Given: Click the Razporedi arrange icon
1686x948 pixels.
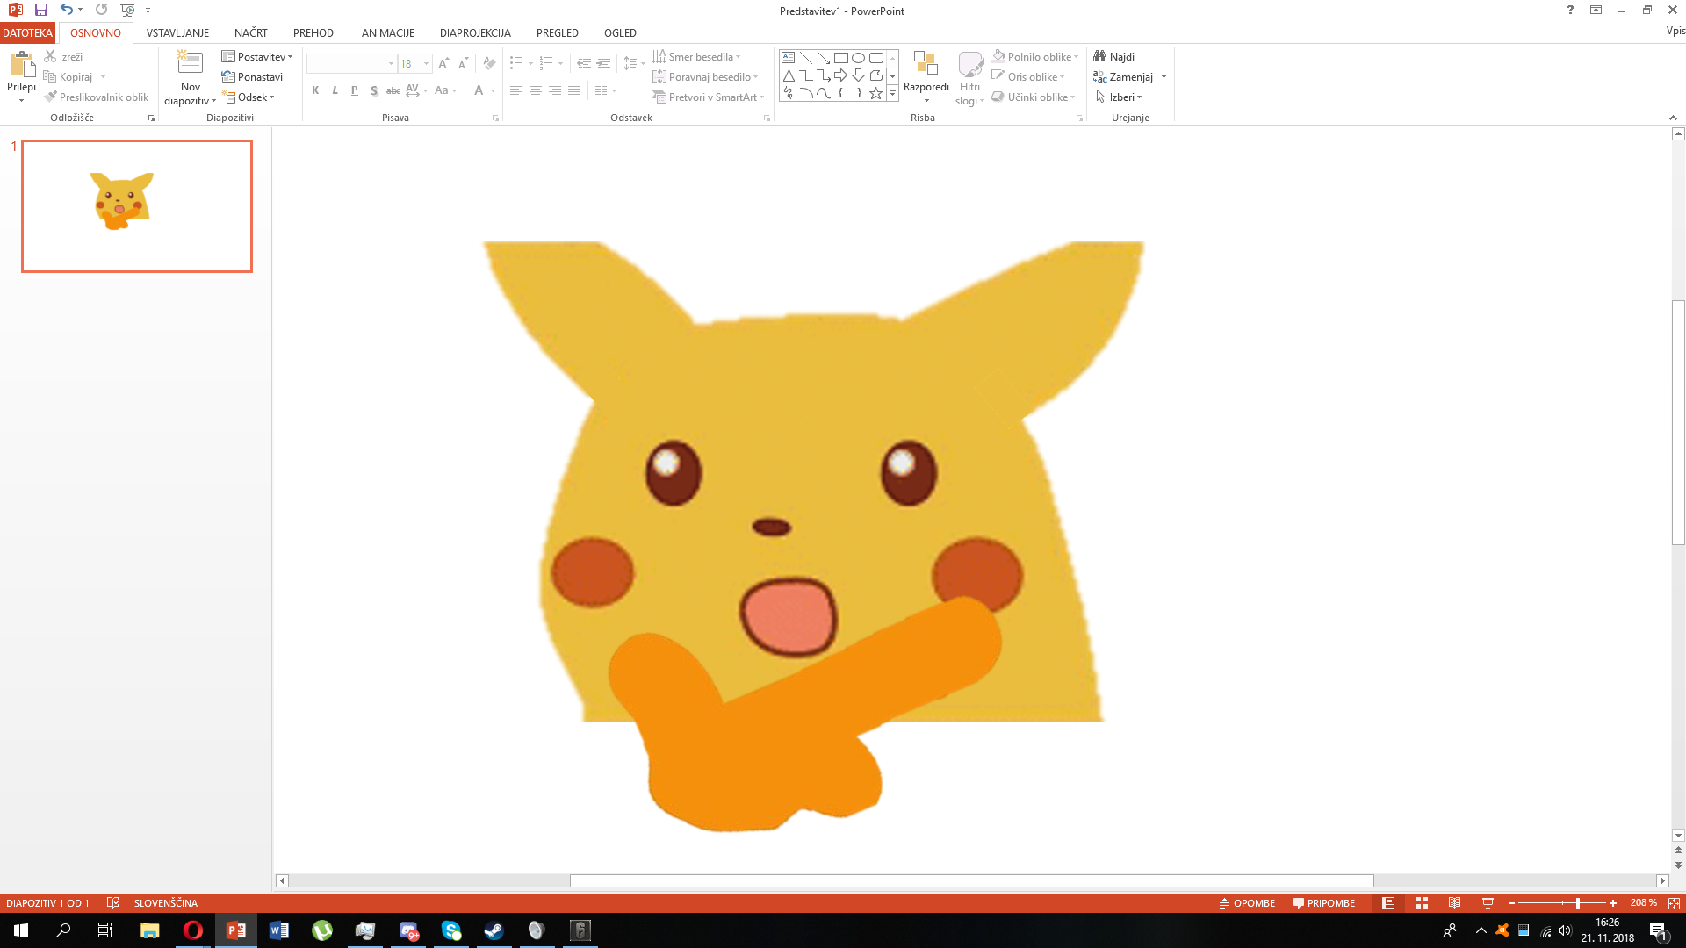Looking at the screenshot, I should [926, 63].
